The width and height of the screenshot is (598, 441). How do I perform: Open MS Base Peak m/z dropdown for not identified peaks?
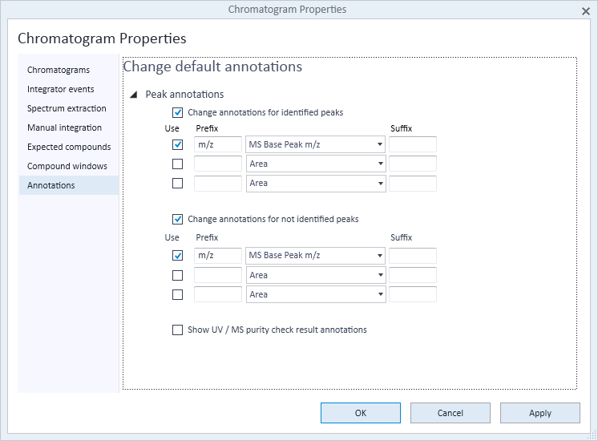pyautogui.click(x=315, y=255)
